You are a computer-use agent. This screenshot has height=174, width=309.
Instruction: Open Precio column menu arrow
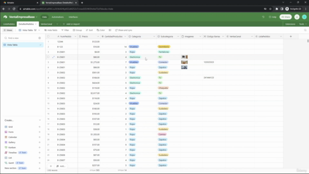pyautogui.click(x=98, y=37)
